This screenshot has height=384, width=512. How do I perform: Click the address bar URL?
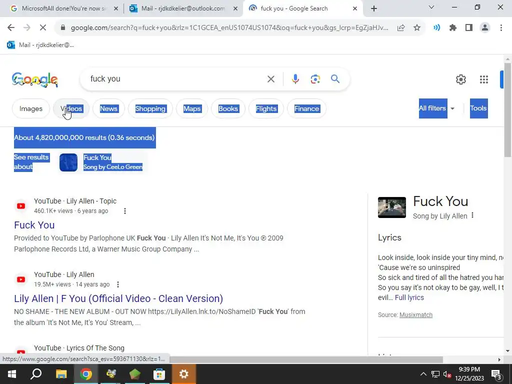229,28
